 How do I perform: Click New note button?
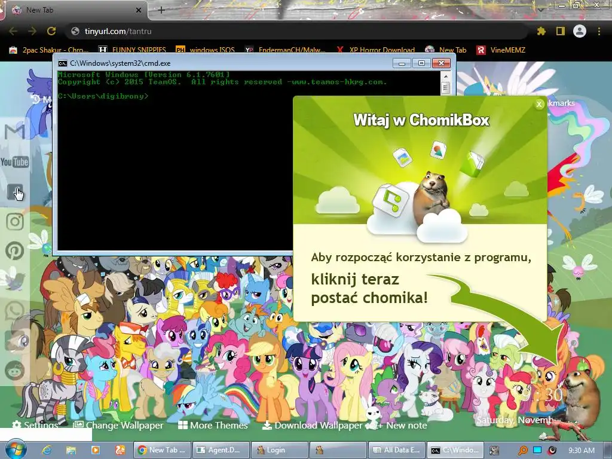(402, 425)
